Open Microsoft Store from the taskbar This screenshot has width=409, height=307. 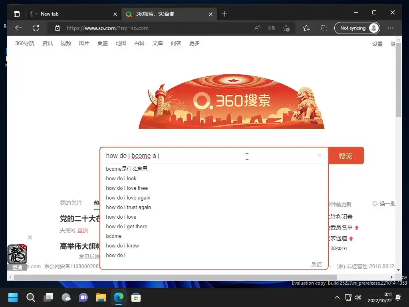(136, 297)
